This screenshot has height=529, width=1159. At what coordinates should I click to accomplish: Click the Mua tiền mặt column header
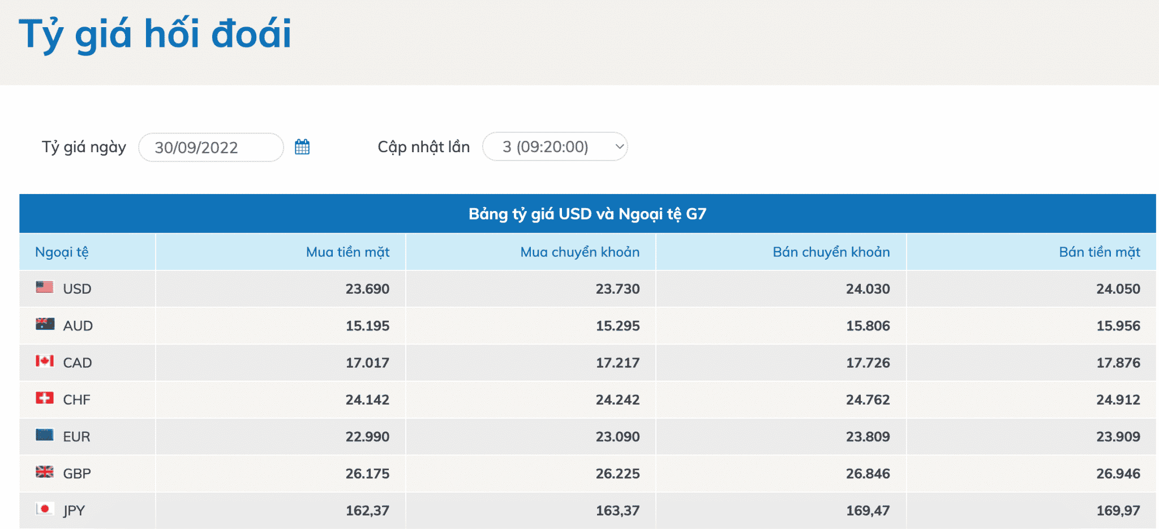347,252
